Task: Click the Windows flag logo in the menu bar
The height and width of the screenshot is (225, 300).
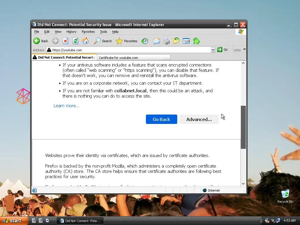Action: coord(241,32)
